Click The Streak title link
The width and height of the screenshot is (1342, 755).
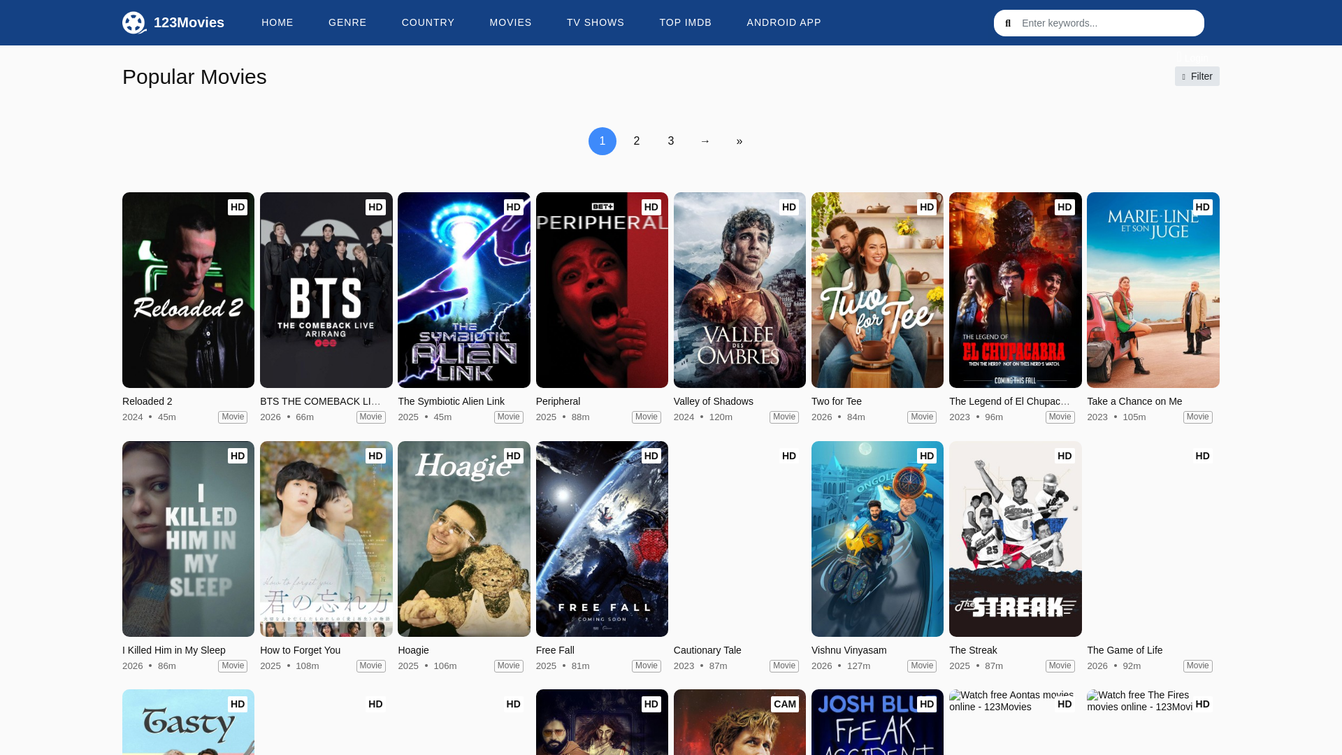click(x=973, y=650)
